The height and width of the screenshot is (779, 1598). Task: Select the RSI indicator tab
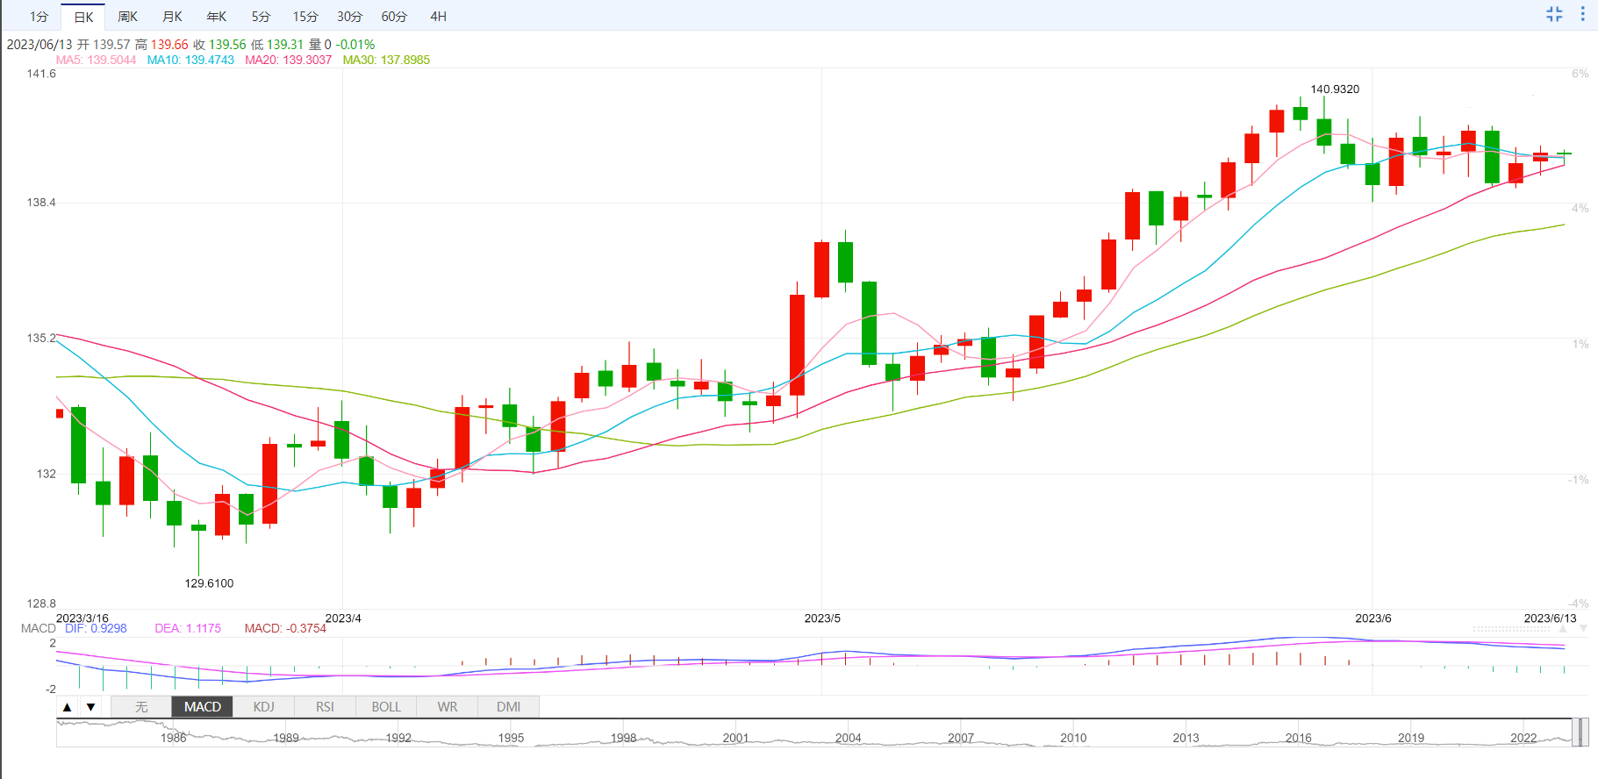coord(325,707)
